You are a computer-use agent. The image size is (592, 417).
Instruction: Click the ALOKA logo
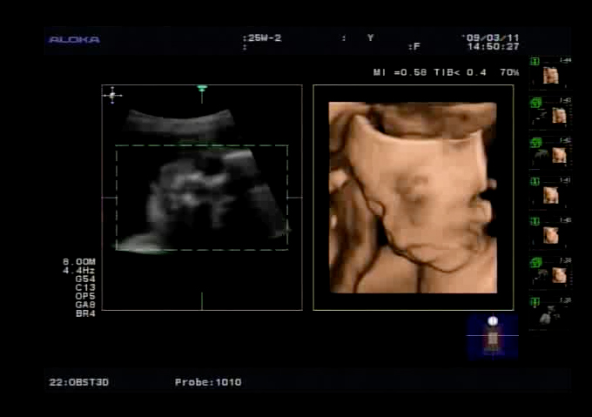click(74, 40)
